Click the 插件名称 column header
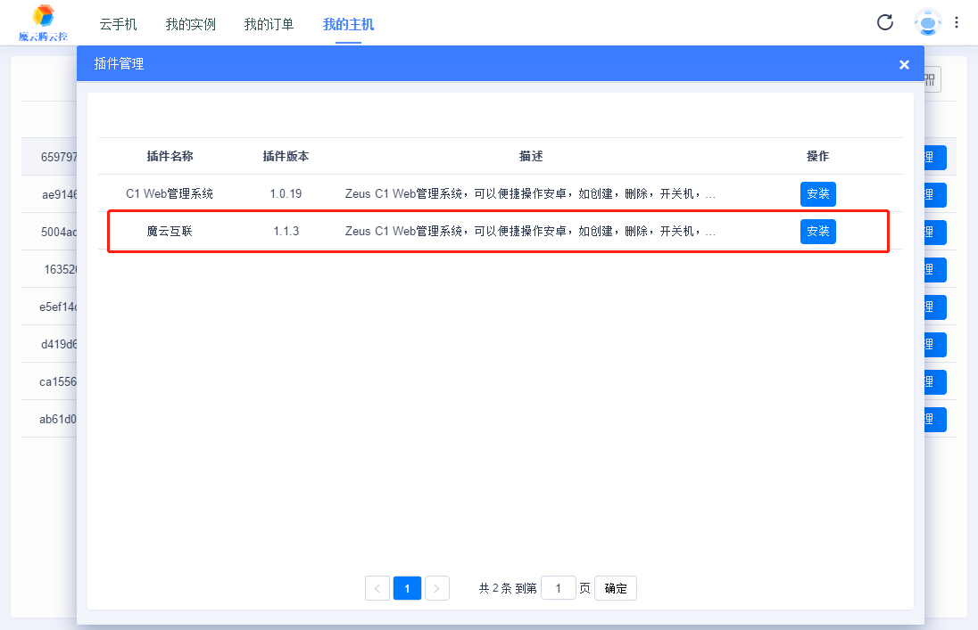The image size is (978, 630). point(170,156)
